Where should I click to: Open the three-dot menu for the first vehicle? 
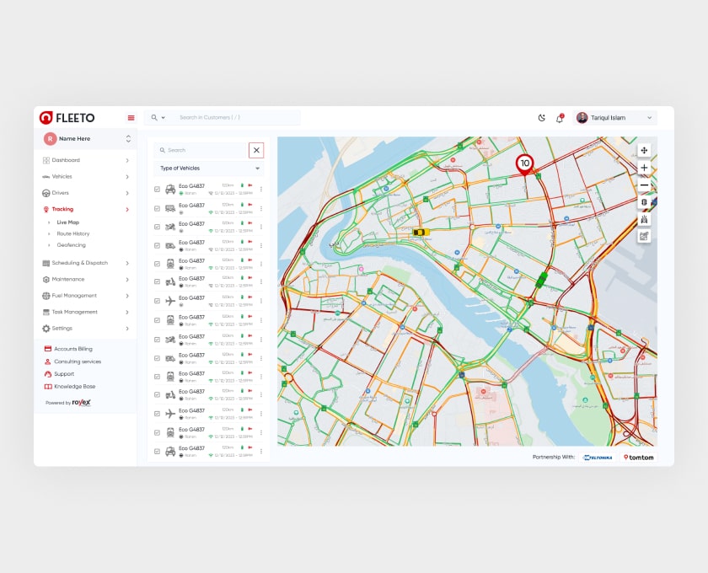tap(261, 189)
